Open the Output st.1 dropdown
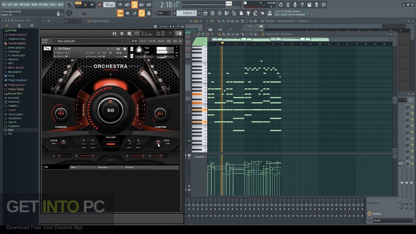 pyautogui.click(x=69, y=53)
